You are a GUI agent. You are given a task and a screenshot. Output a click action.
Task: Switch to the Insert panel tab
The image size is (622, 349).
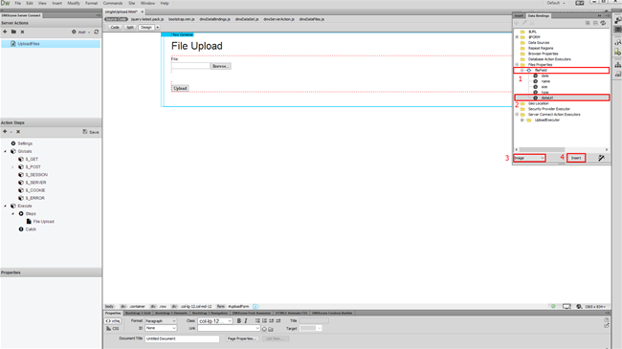pos(519,16)
